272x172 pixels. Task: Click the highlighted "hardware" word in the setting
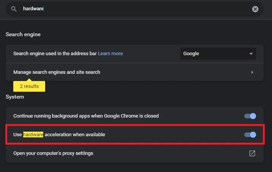(33, 134)
